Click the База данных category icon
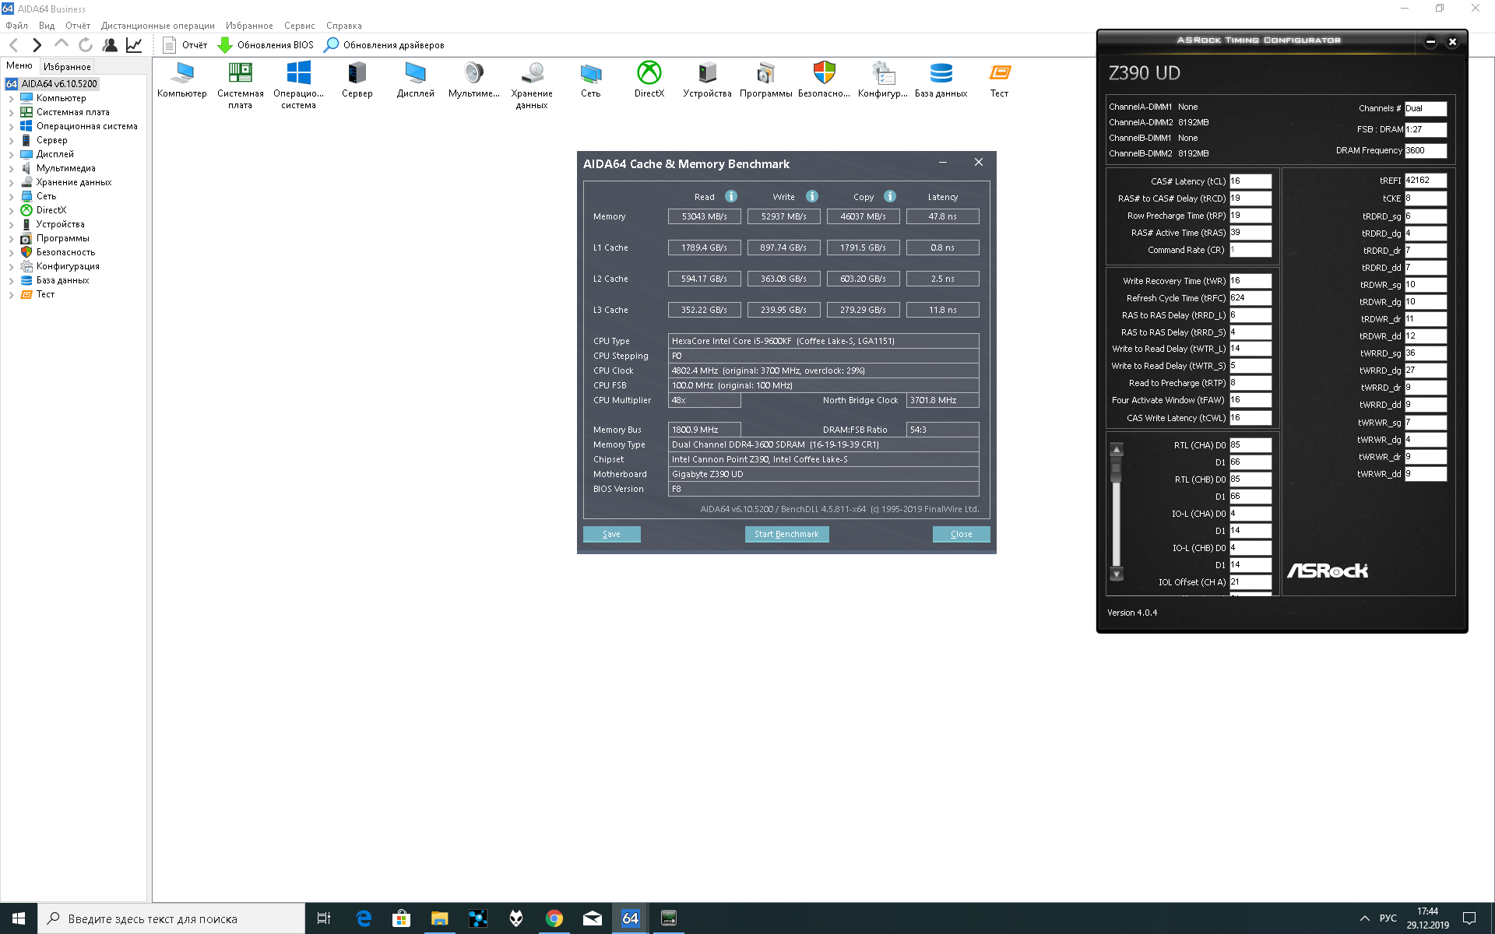Viewport: 1495px width, 934px height. pos(941,74)
